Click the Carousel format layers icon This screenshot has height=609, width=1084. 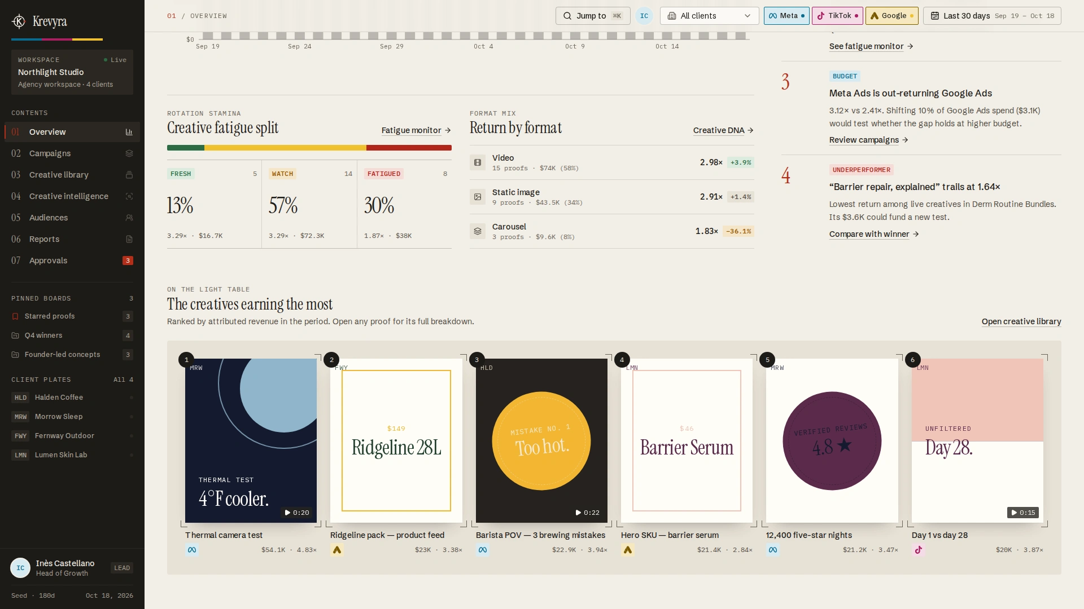[x=478, y=231]
